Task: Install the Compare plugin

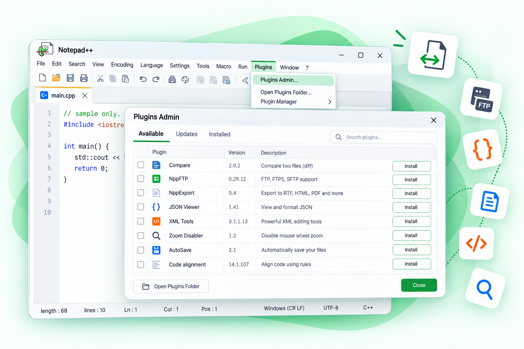Action: click(x=411, y=166)
